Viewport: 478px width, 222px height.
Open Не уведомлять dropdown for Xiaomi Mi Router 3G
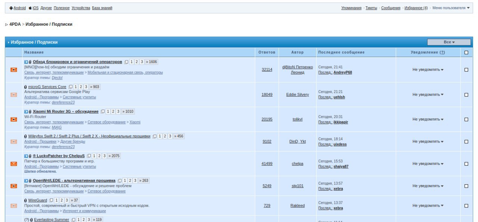tap(428, 119)
